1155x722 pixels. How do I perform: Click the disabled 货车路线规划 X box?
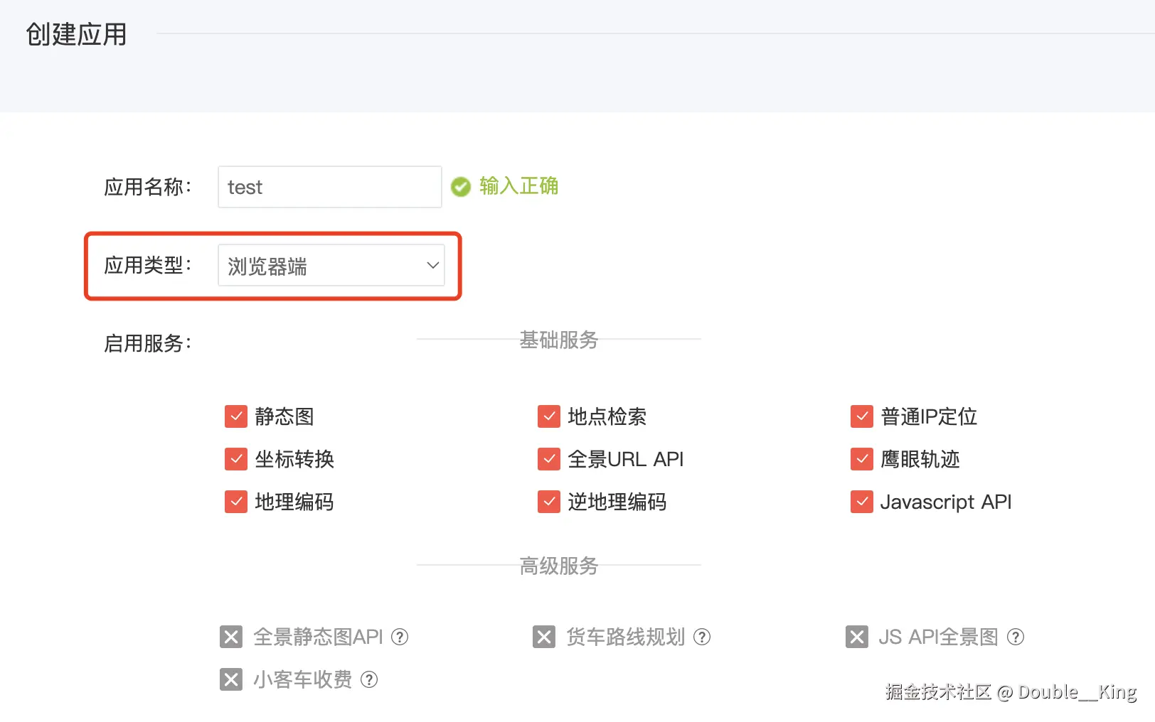click(x=544, y=637)
